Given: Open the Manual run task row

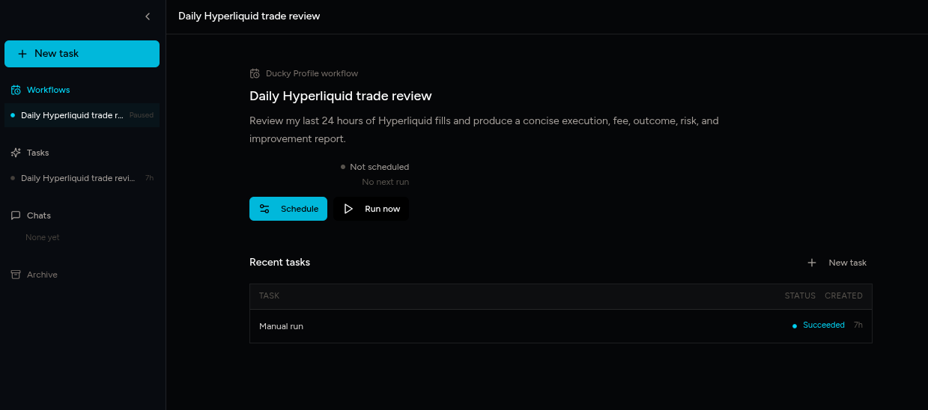Looking at the screenshot, I should (x=560, y=326).
